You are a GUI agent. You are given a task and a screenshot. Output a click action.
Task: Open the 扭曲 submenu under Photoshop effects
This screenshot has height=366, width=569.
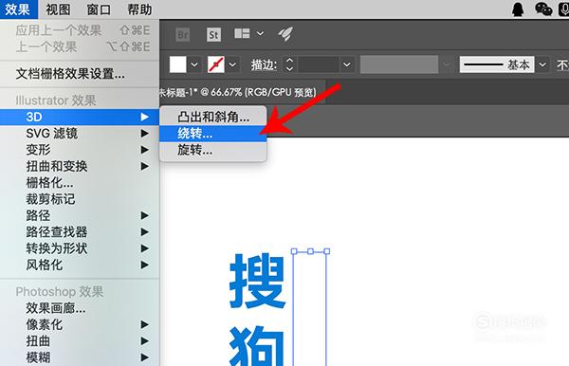click(x=80, y=341)
